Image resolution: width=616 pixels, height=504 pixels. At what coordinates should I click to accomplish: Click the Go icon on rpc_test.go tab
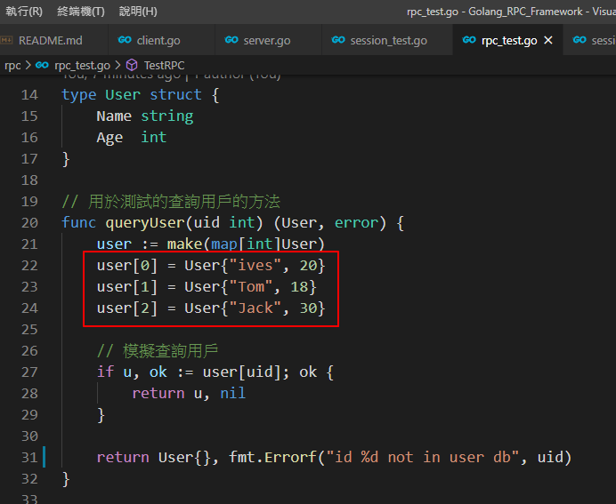(x=469, y=40)
